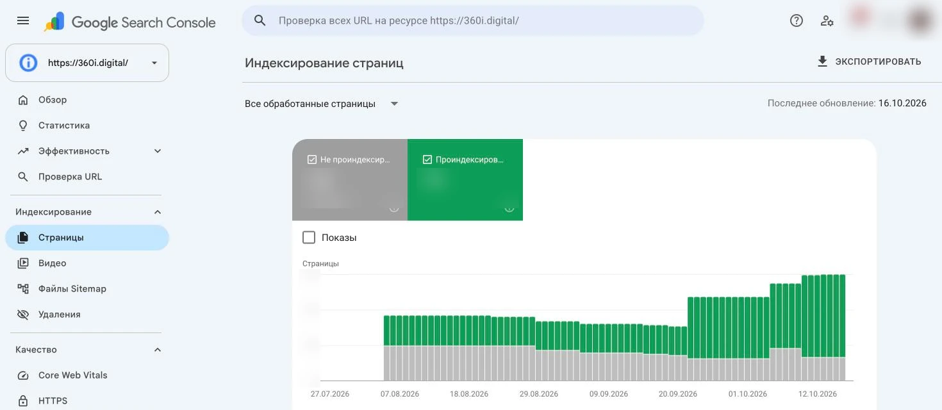The image size is (942, 410).
Task: Click the Обзор home icon
Action: click(23, 100)
